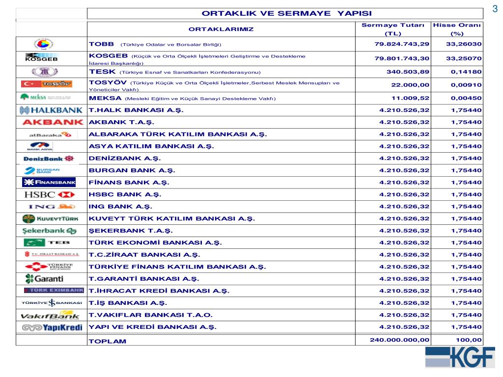Select KUVEYT TÜRK KATILIM BANKASI A.Ş. text
Image resolution: width=503 pixels, height=377 pixels.
click(x=171, y=218)
